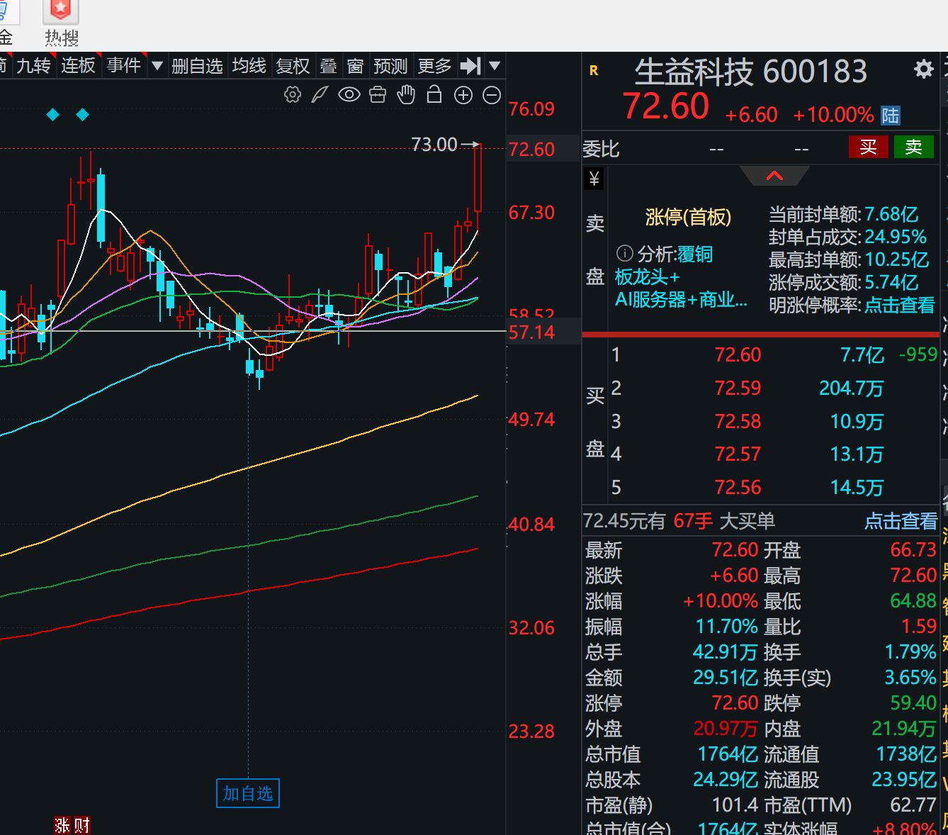Click the info icon beside 分析
The image size is (948, 835).
click(x=624, y=254)
